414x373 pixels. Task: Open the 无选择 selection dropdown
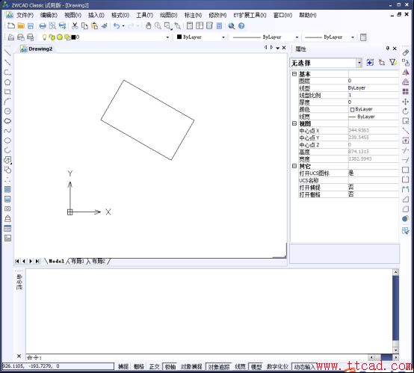(x=326, y=63)
